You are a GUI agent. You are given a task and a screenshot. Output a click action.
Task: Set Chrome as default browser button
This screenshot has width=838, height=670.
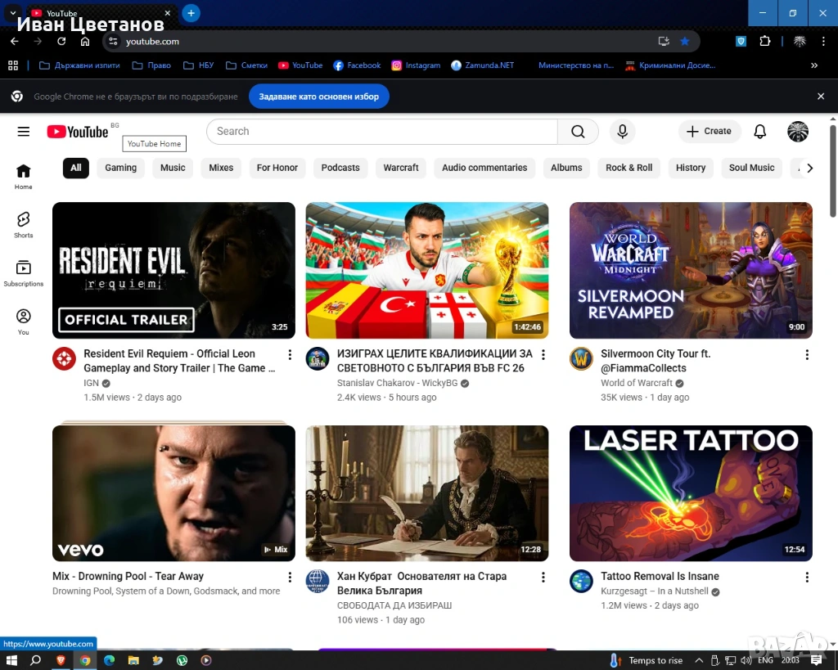coord(318,97)
